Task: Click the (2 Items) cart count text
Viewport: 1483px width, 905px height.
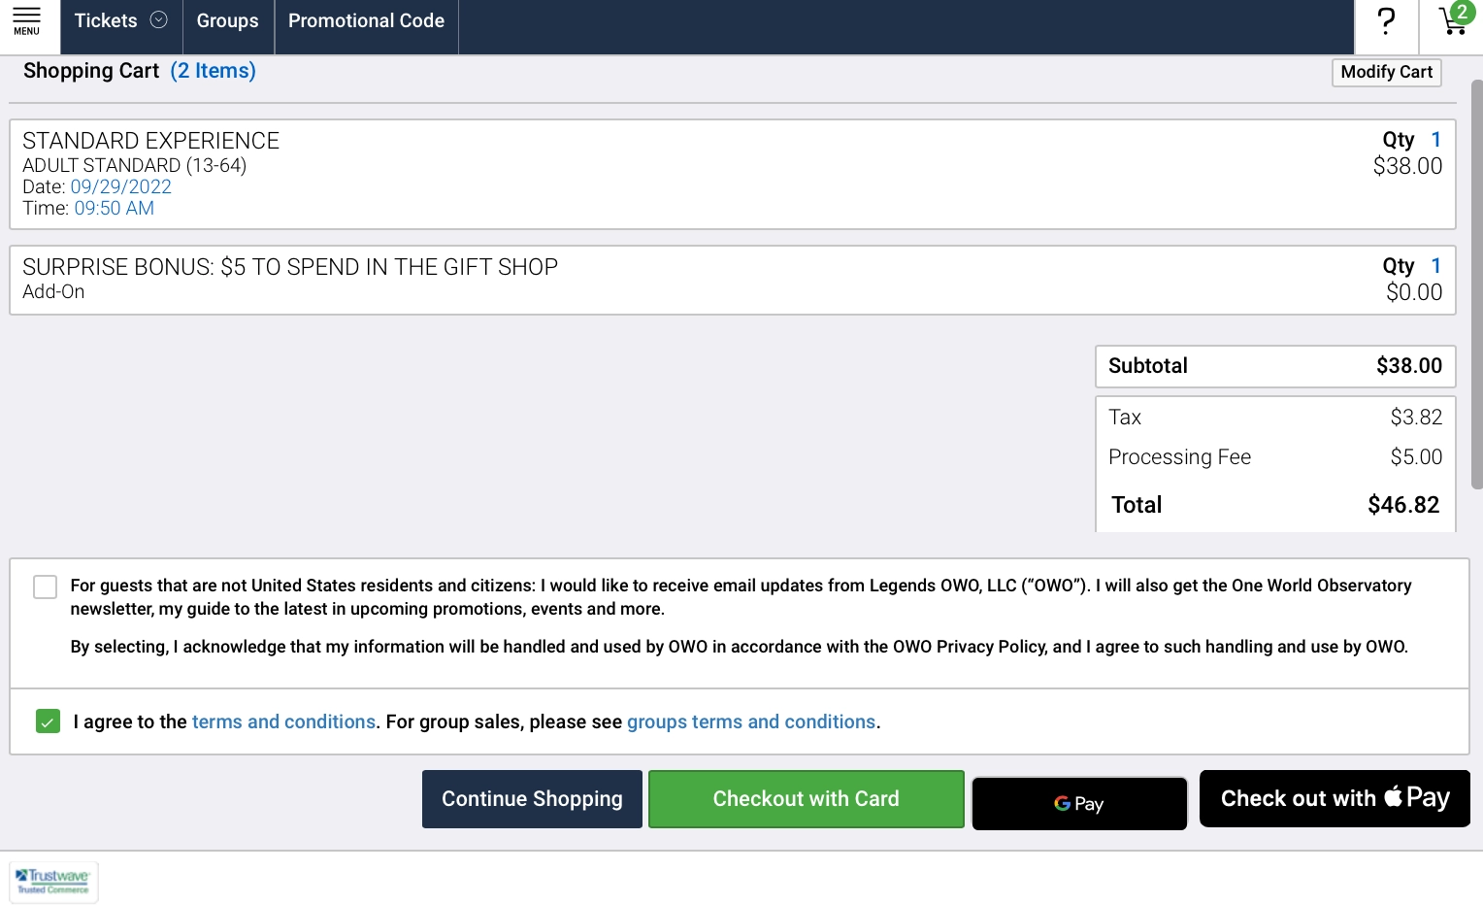Action: 214,71
